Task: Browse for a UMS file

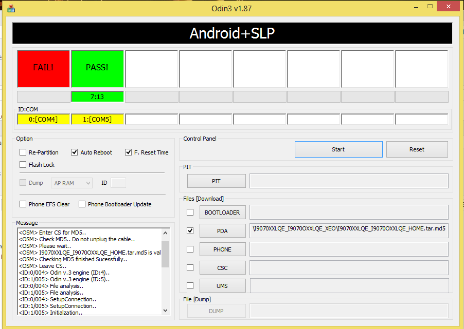Action: [x=223, y=286]
